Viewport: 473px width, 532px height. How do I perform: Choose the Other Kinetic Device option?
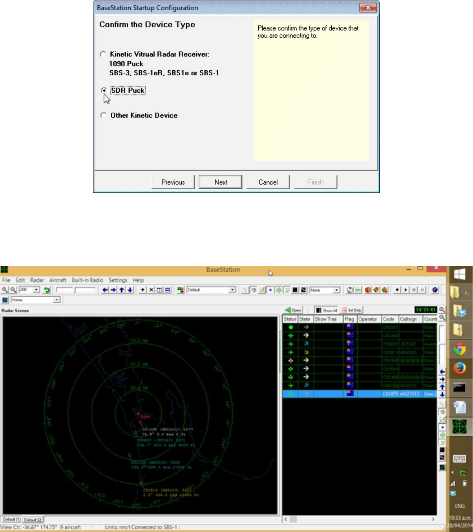tap(103, 115)
